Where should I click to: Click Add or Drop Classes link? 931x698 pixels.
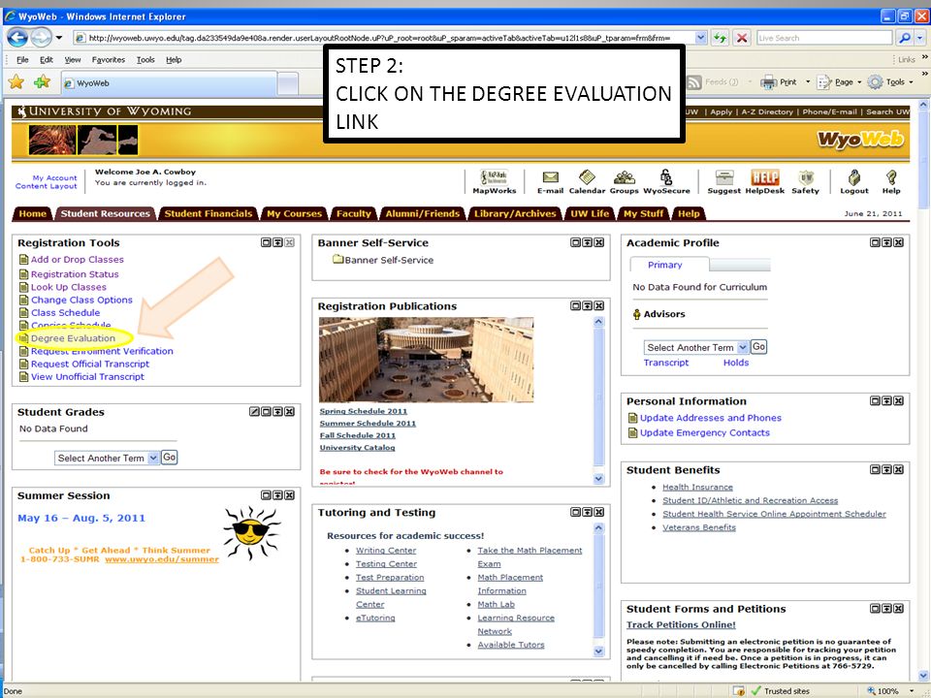(x=78, y=260)
